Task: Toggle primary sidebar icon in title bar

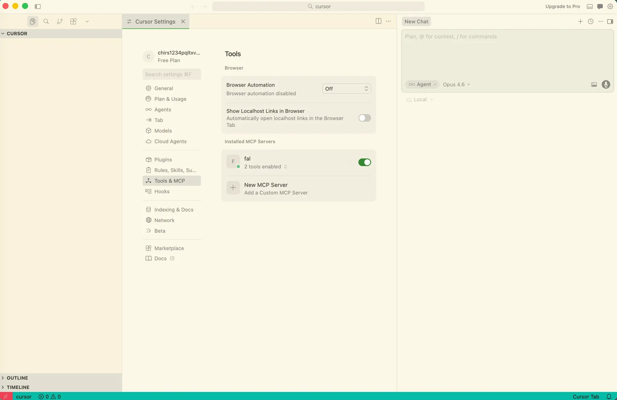Action: (38, 7)
